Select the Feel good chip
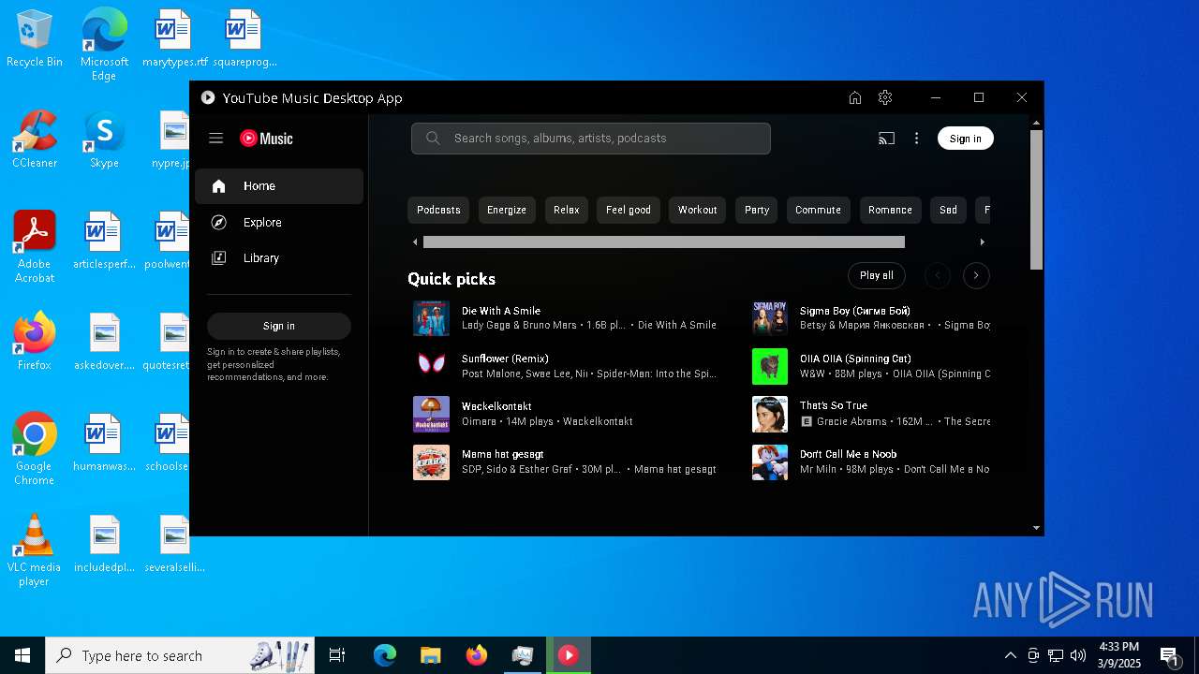 629,210
